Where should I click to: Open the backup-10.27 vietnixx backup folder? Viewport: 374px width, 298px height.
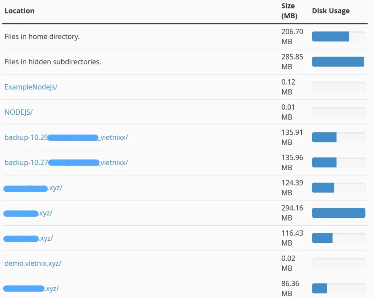[66, 163]
